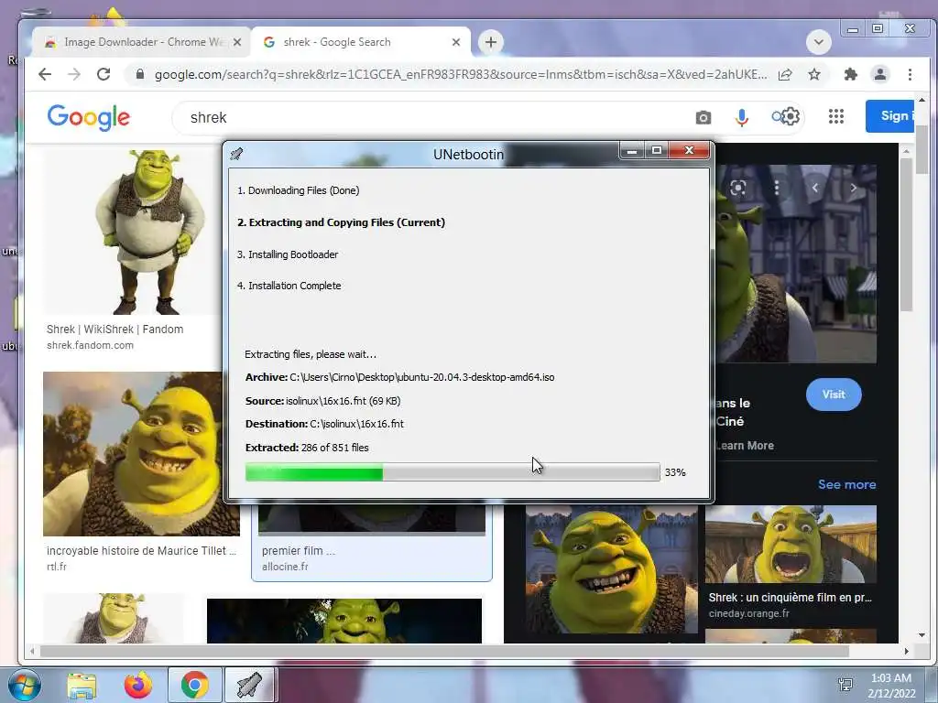Open Chrome profile avatar
The image size is (938, 703).
tap(880, 74)
